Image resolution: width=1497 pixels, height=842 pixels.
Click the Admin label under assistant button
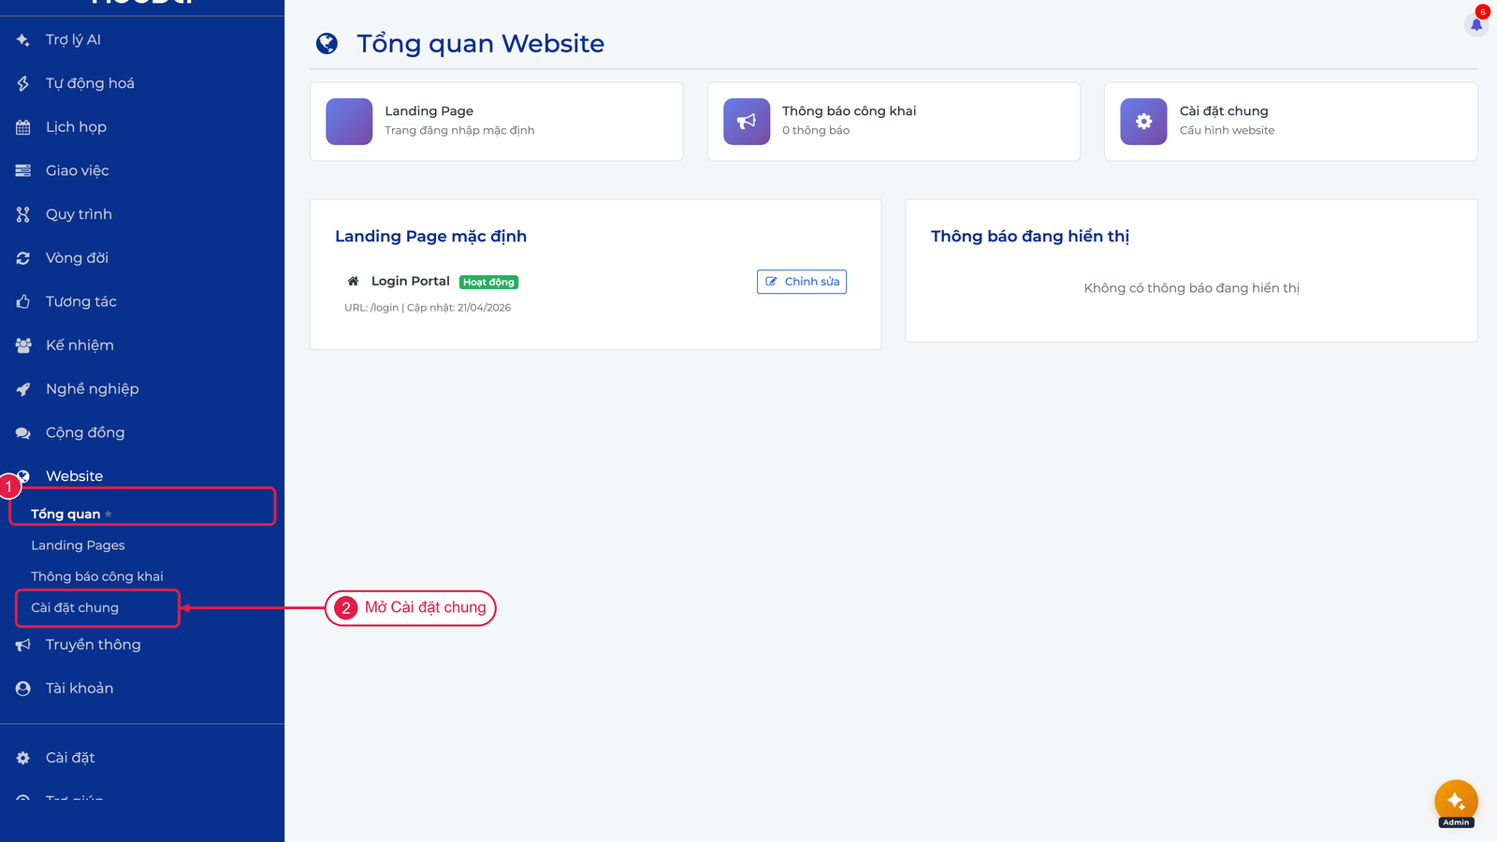coord(1456,822)
